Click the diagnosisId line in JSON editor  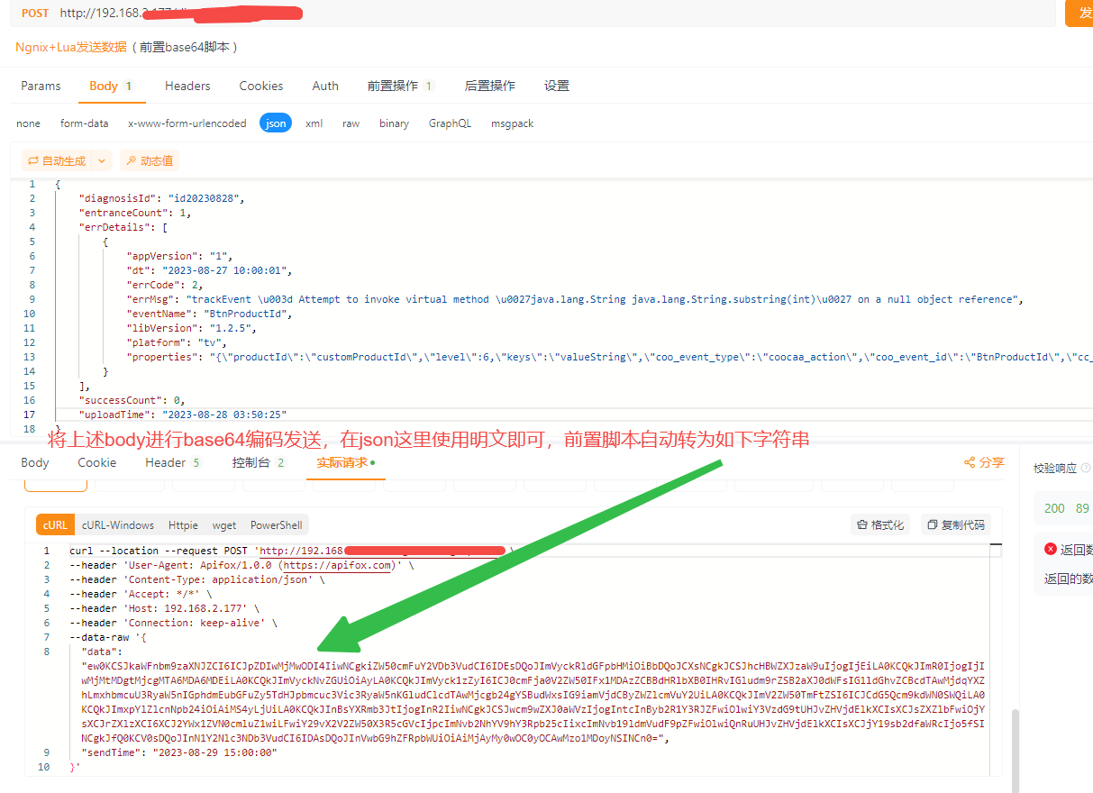(162, 198)
